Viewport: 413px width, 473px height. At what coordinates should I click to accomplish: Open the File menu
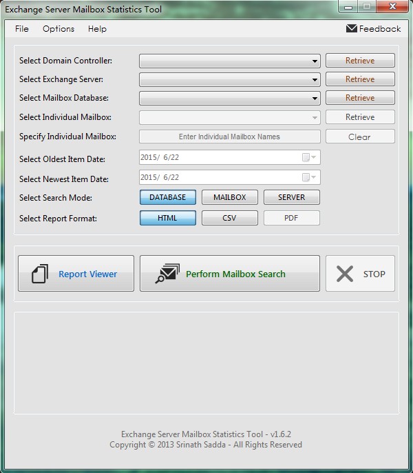coord(22,29)
